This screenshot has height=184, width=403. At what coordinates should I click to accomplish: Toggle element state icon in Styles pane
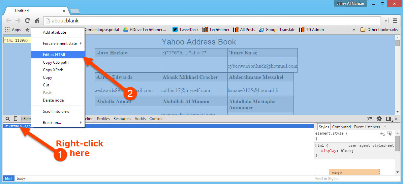(389, 134)
